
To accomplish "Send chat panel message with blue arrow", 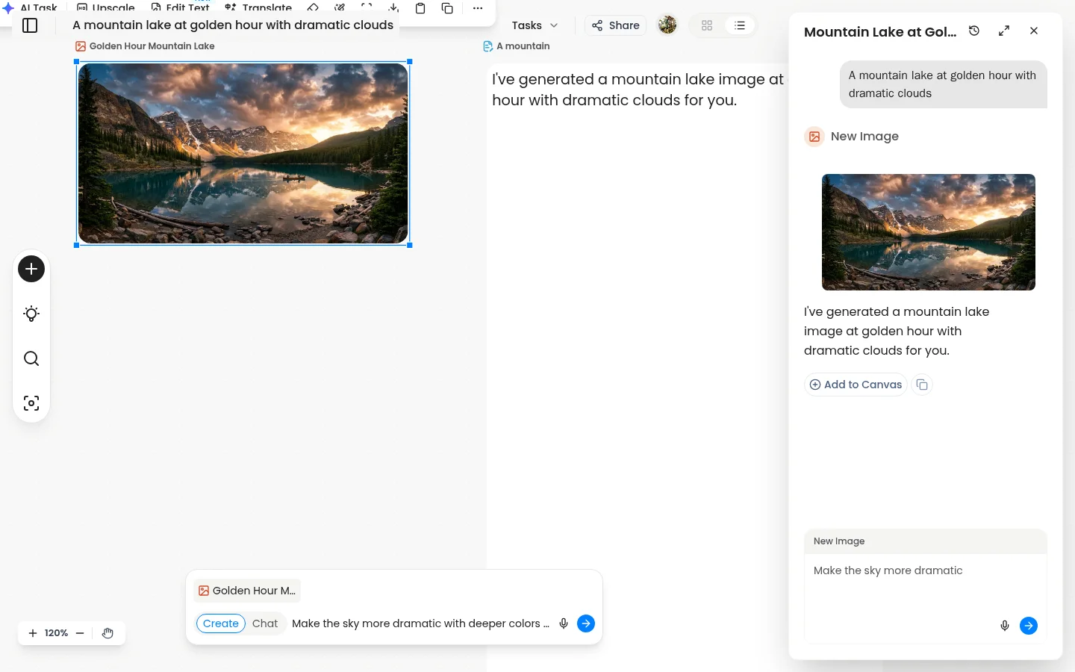I will pos(1029,626).
